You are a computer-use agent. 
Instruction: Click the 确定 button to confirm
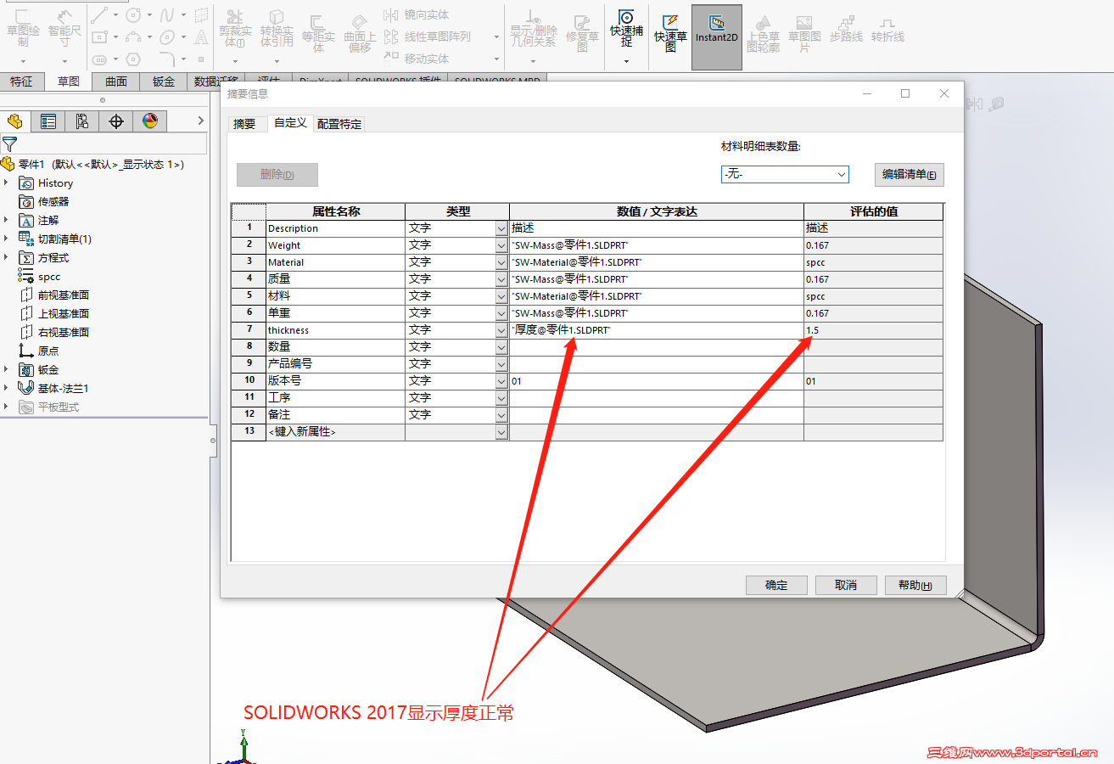775,585
